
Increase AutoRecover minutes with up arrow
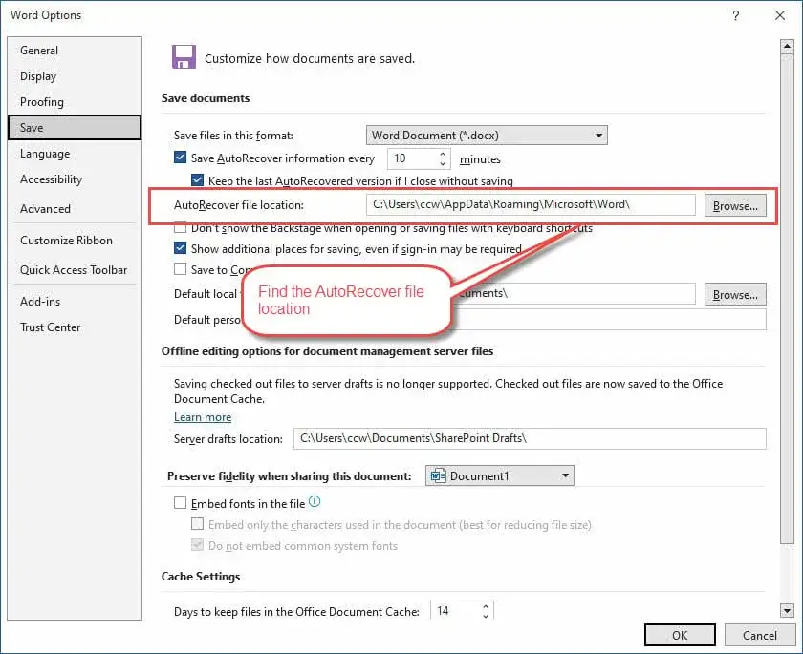pos(443,154)
